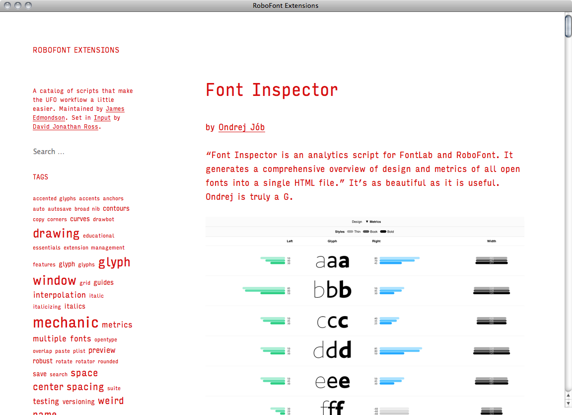This screenshot has width=572, height=415.
Task: Select the 'italicizing' tag
Action: (x=47, y=307)
